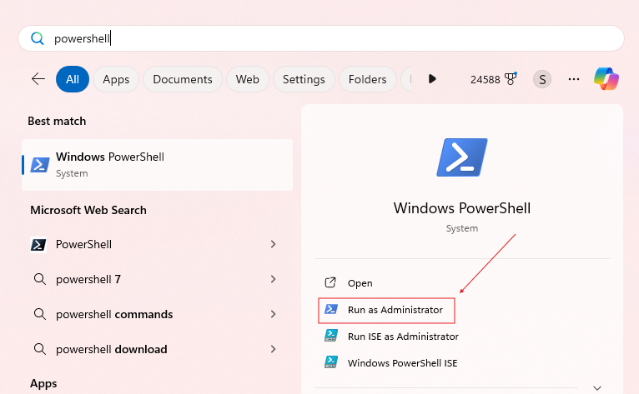Viewport: 639px width, 394px height.
Task: Select the Documents filter tab
Action: pos(183,79)
